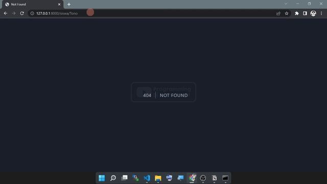Viewport: 327px width, 184px height.
Task: Open Notion from taskbar
Action: (214, 178)
